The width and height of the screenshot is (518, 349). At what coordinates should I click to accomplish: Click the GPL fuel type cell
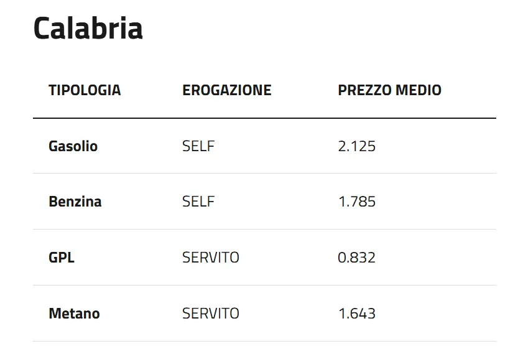[62, 258]
